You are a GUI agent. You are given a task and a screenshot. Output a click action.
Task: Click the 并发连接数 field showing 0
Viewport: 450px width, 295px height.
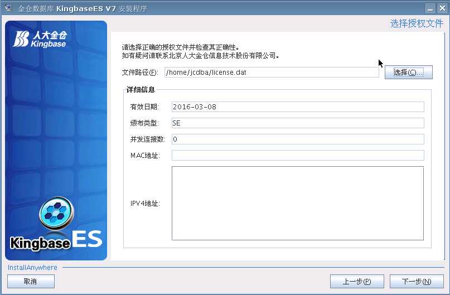(x=298, y=139)
